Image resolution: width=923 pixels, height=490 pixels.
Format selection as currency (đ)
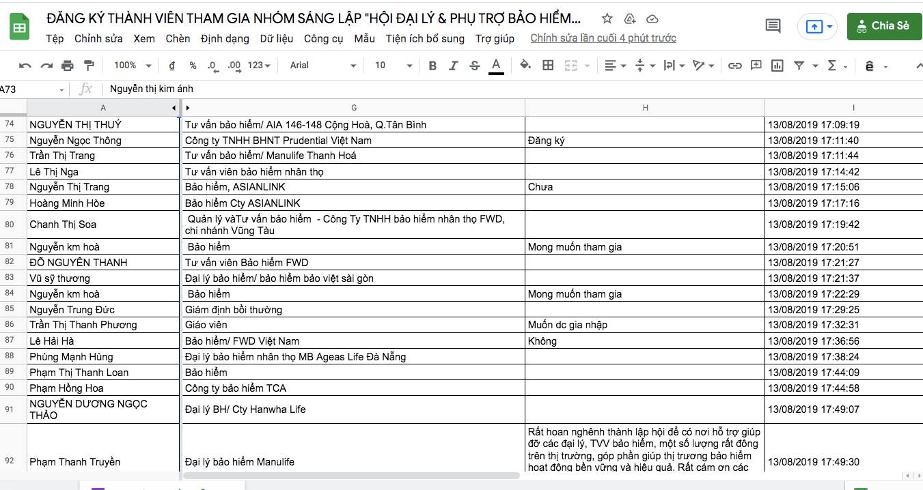click(x=171, y=66)
